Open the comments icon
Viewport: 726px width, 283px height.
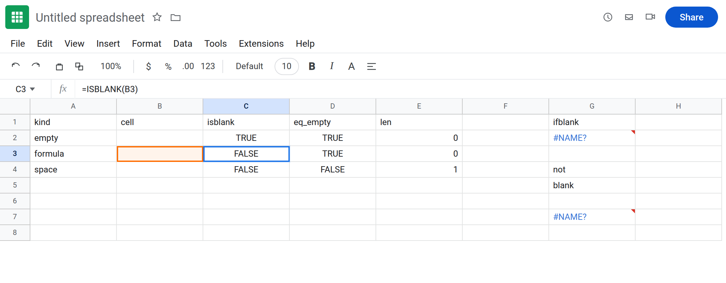point(629,17)
